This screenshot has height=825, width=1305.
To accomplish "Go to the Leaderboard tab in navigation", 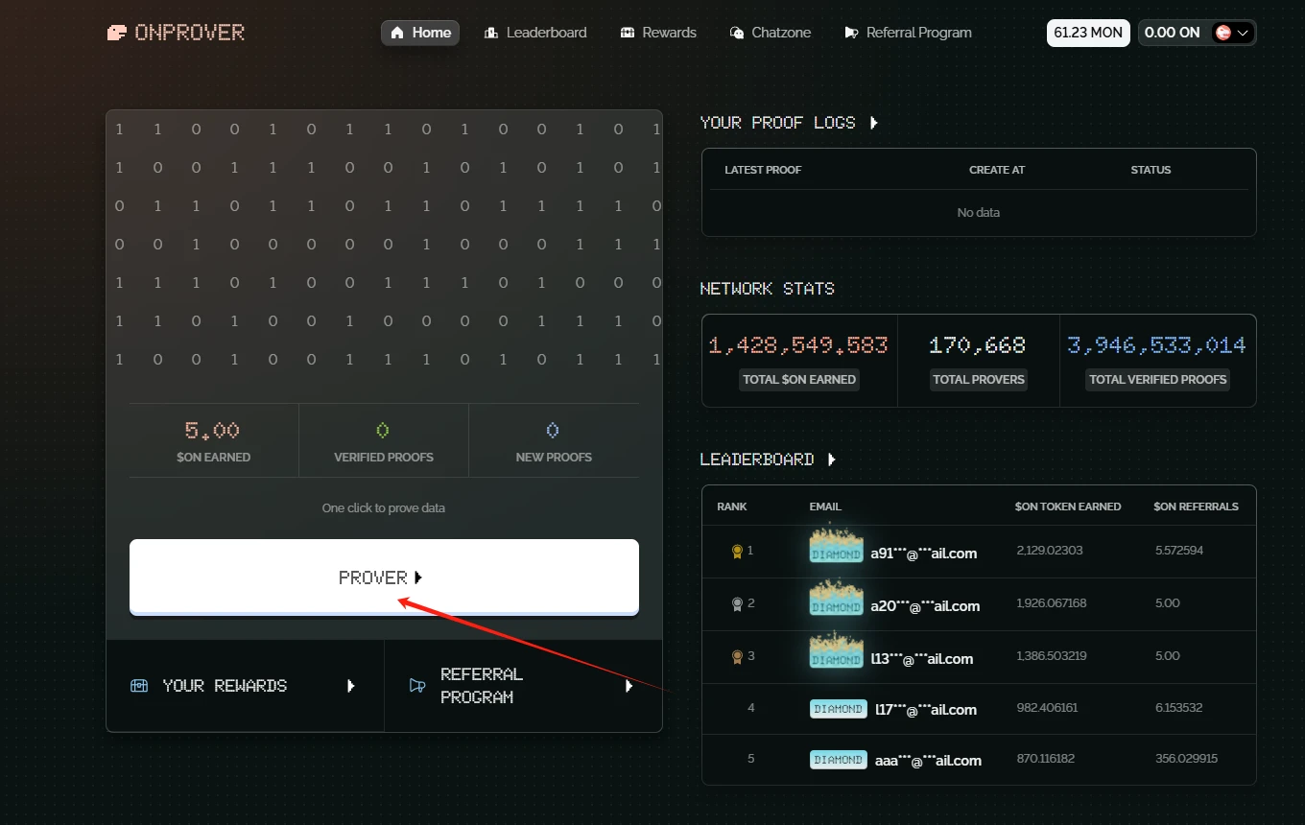I will coord(535,33).
